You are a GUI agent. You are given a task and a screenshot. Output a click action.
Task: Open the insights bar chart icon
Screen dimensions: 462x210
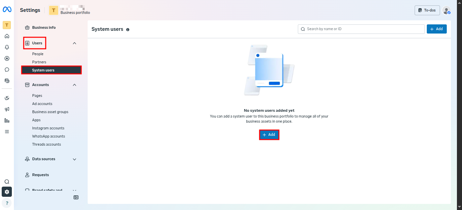(7, 120)
